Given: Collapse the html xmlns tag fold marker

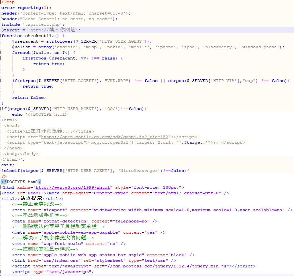Looking at the screenshot, I should (x=1, y=187).
